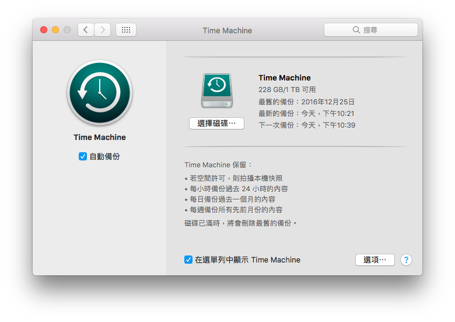Click the Time Machine backup disk icon
Image resolution: width=455 pixels, height=322 pixels.
[217, 90]
